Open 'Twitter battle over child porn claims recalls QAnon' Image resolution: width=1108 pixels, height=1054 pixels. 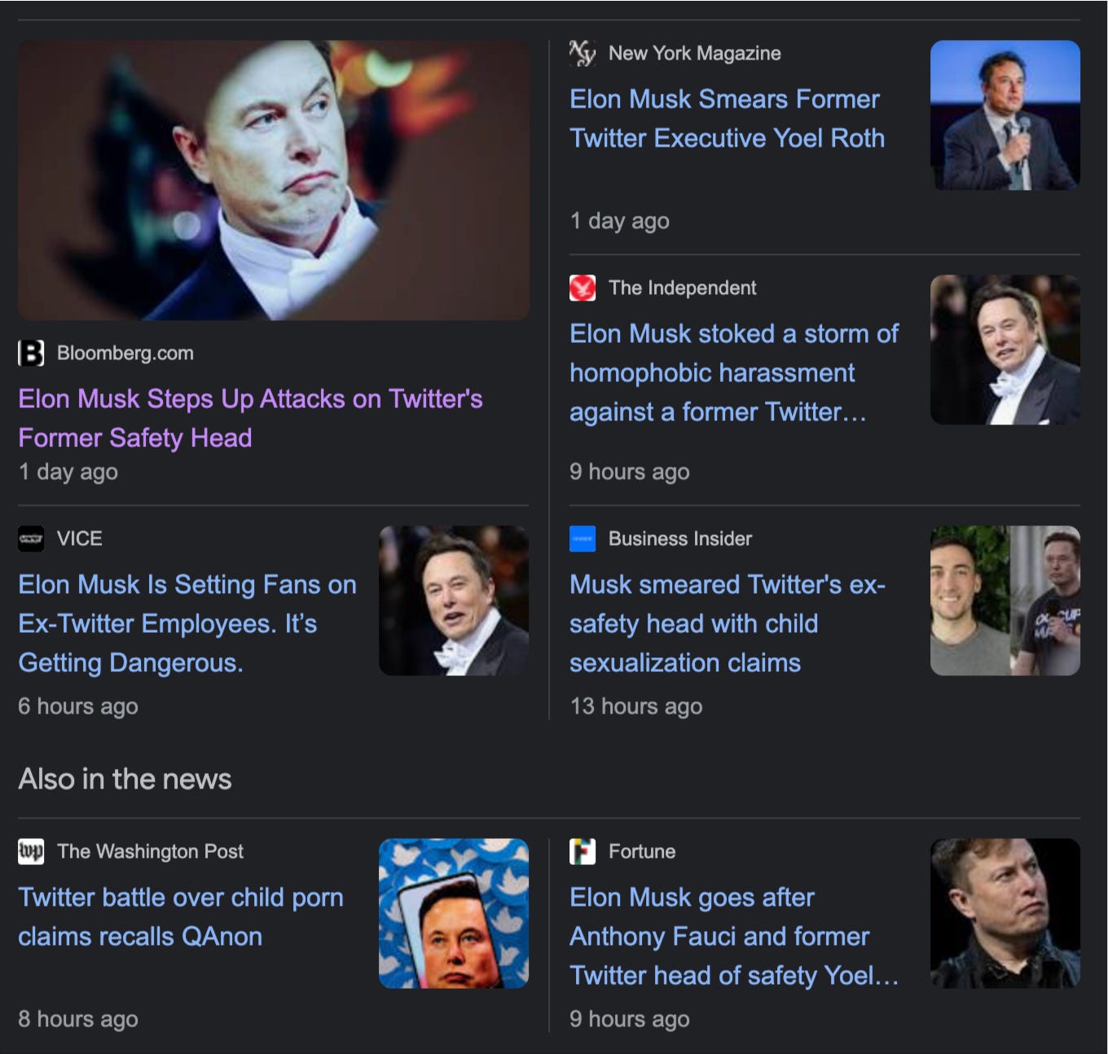click(x=181, y=917)
